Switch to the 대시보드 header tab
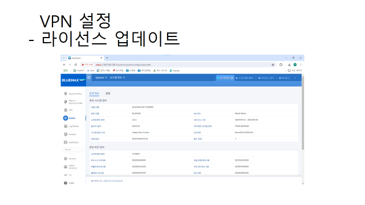 click(284, 78)
